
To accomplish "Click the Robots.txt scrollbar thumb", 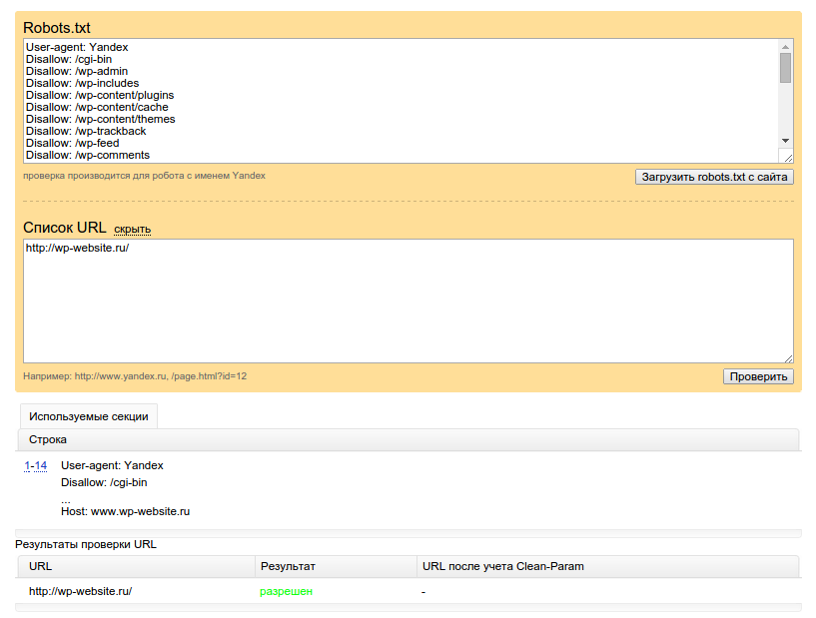I will pos(785,68).
